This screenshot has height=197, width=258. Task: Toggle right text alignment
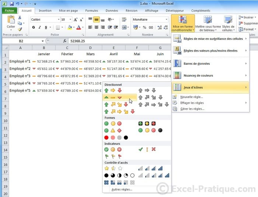click(103, 27)
